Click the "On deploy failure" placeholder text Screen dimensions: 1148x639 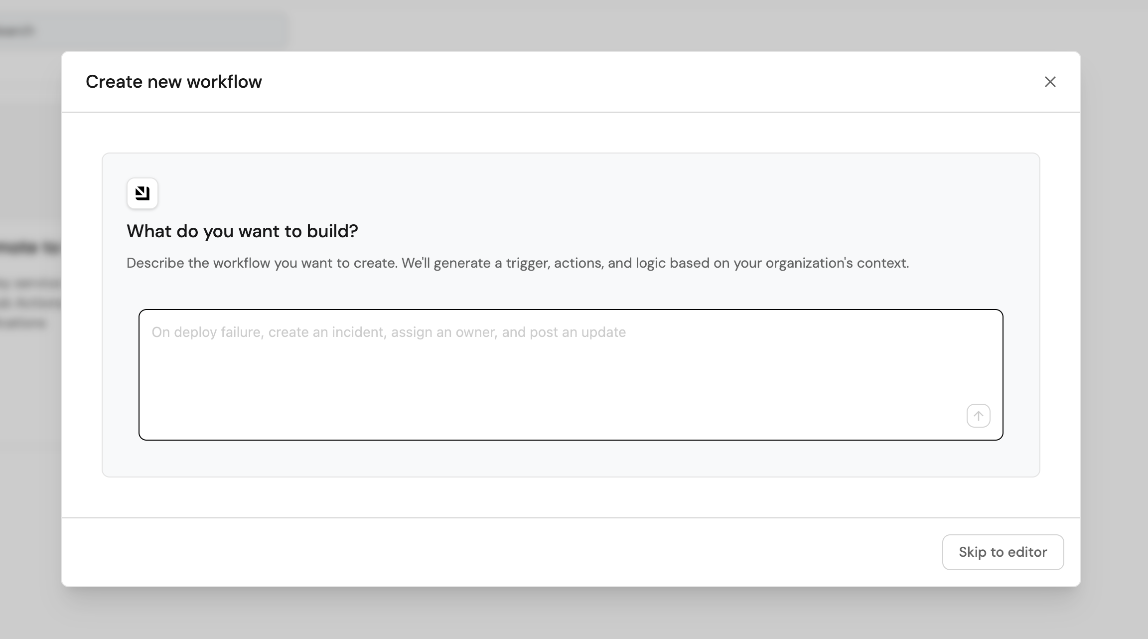[388, 332]
